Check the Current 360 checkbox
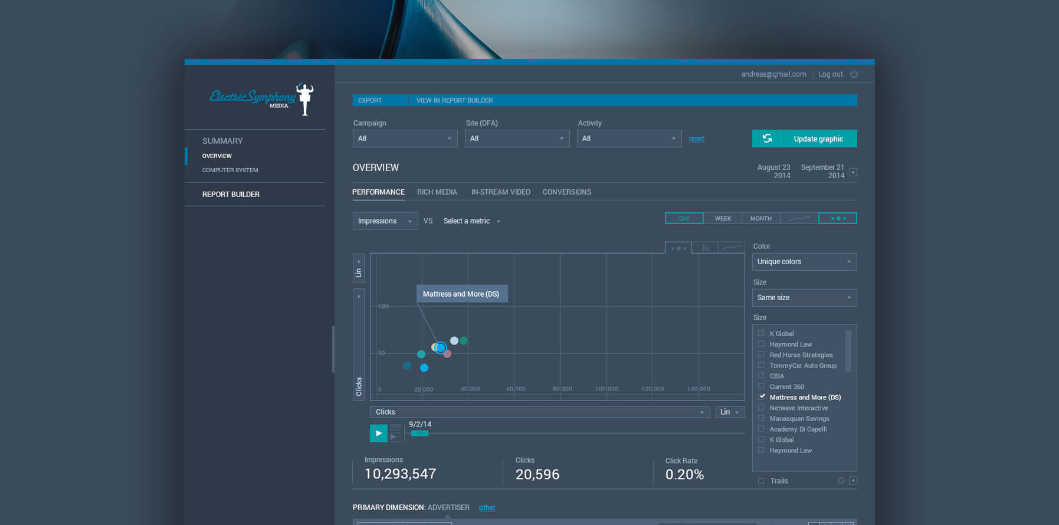The image size is (1059, 525). (761, 386)
